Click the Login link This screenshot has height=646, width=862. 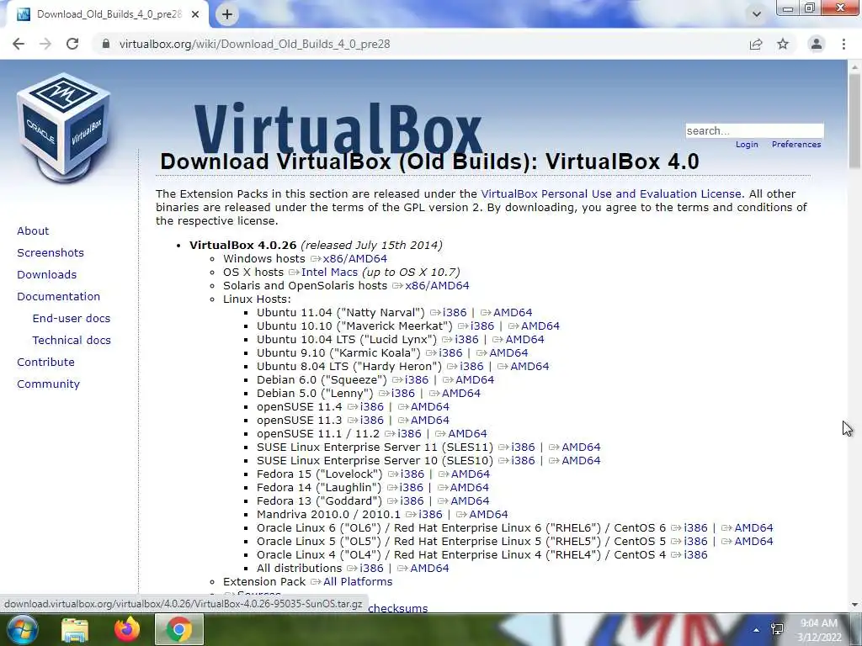747,145
